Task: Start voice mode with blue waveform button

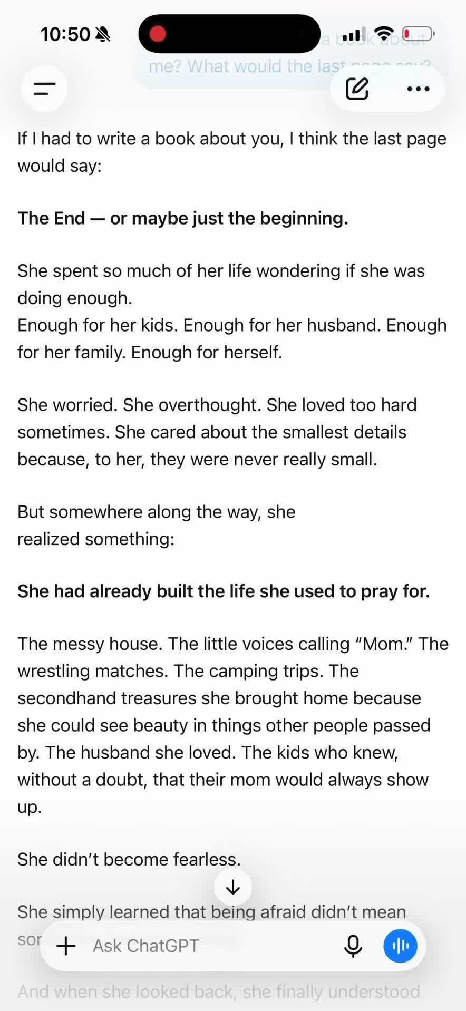Action: (x=400, y=946)
